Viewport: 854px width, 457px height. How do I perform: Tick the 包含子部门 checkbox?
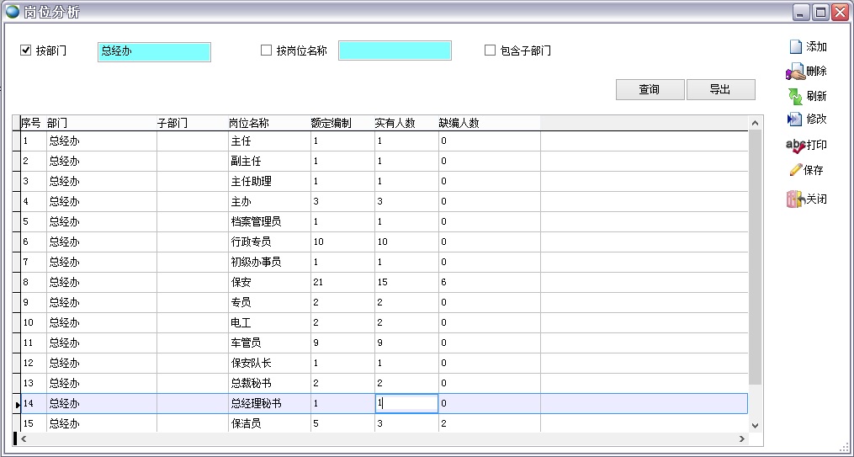pos(491,50)
